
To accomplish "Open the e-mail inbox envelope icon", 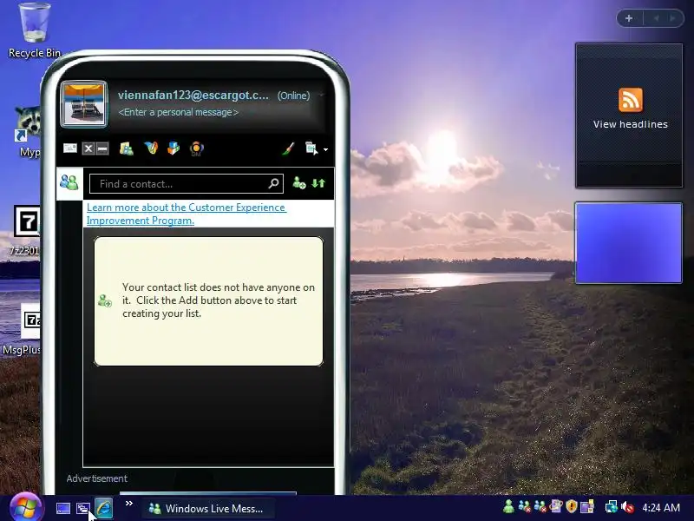I will (x=70, y=148).
